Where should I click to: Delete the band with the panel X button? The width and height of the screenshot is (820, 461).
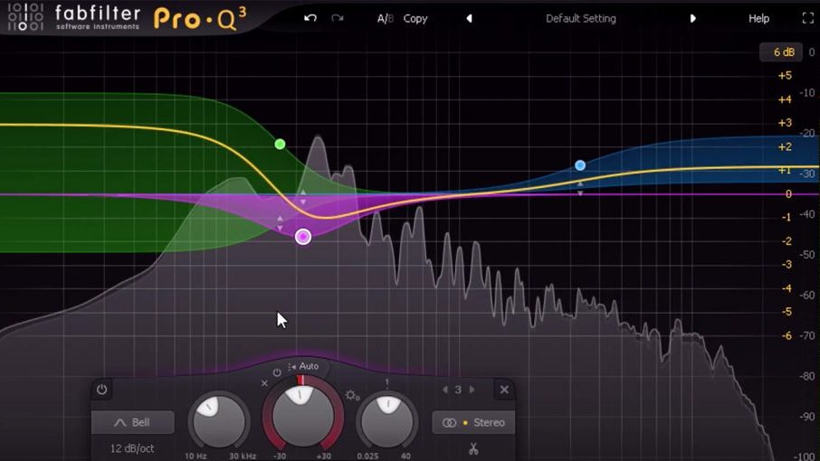[504, 390]
